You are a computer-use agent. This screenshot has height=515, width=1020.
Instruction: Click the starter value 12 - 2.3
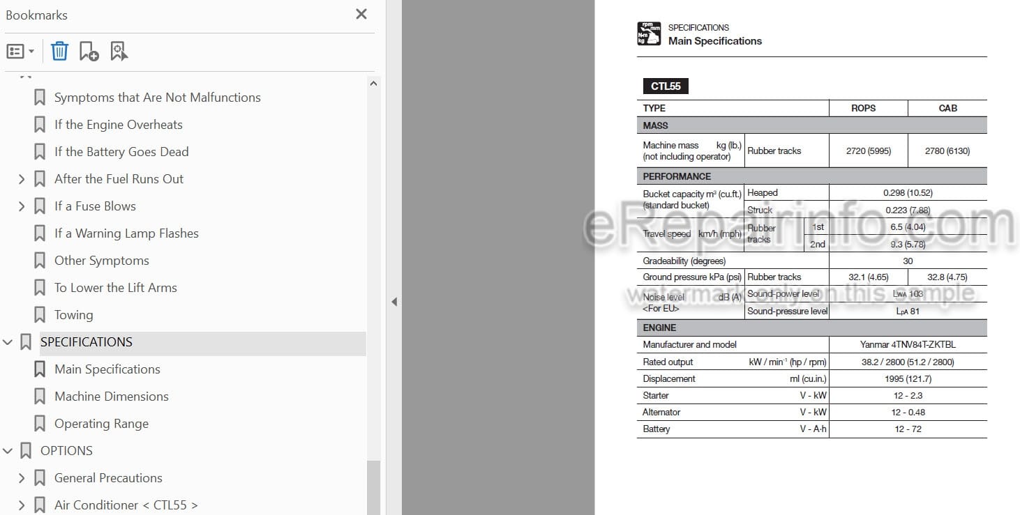[x=908, y=395]
